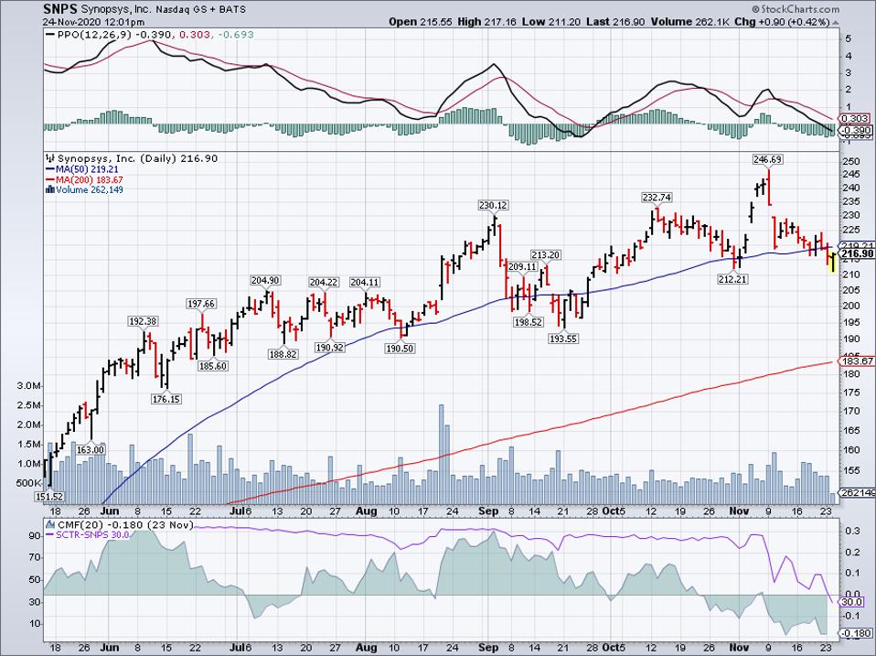Click the green -0.693 PPO histogram value
This screenshot has height=656, width=876.
tap(235, 35)
